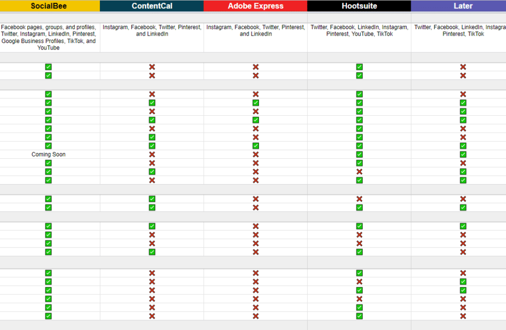This screenshot has width=506, height=330.
Task: Click the green check beside Coming Soon under Hootsuite
Action: coord(359,154)
